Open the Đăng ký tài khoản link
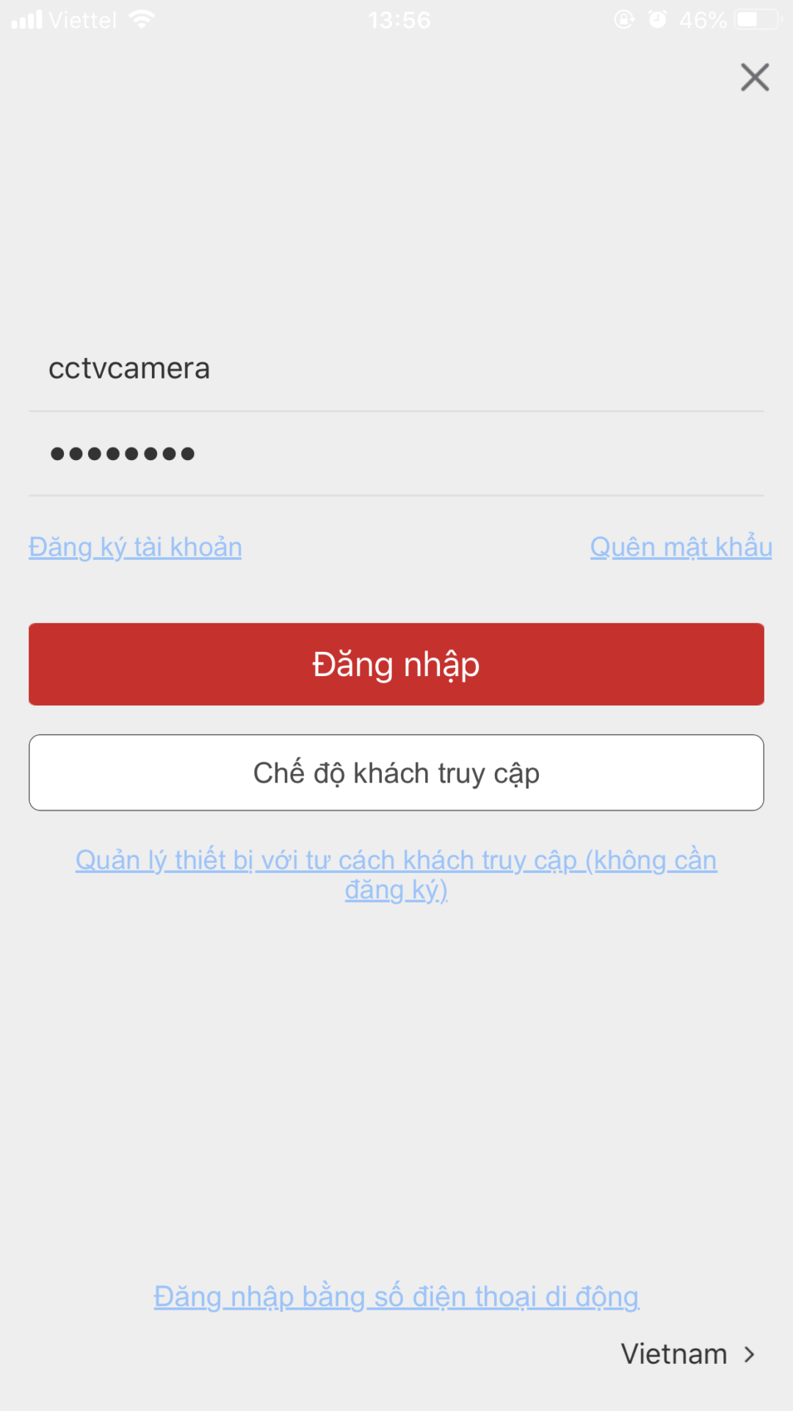793x1411 pixels. [x=135, y=547]
